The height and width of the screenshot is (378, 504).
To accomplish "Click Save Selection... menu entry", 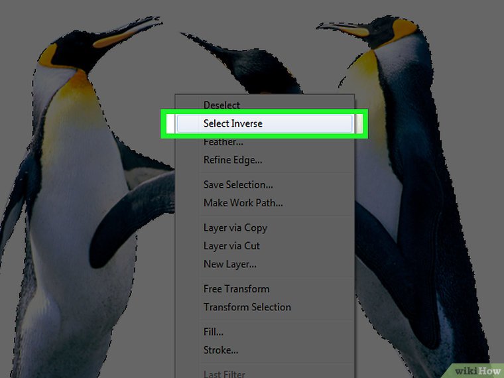I will click(x=237, y=185).
